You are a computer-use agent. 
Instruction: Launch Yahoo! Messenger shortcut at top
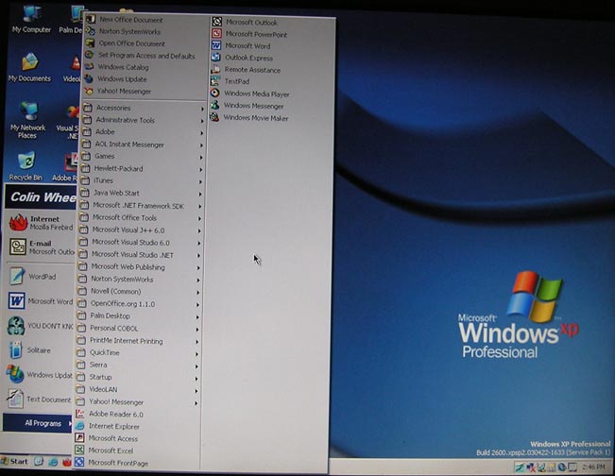coord(118,91)
